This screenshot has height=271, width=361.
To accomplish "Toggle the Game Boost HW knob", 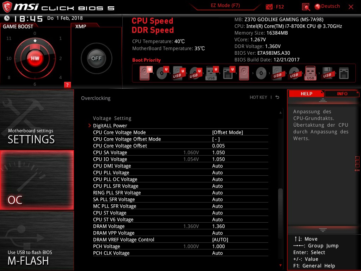I will [35, 58].
